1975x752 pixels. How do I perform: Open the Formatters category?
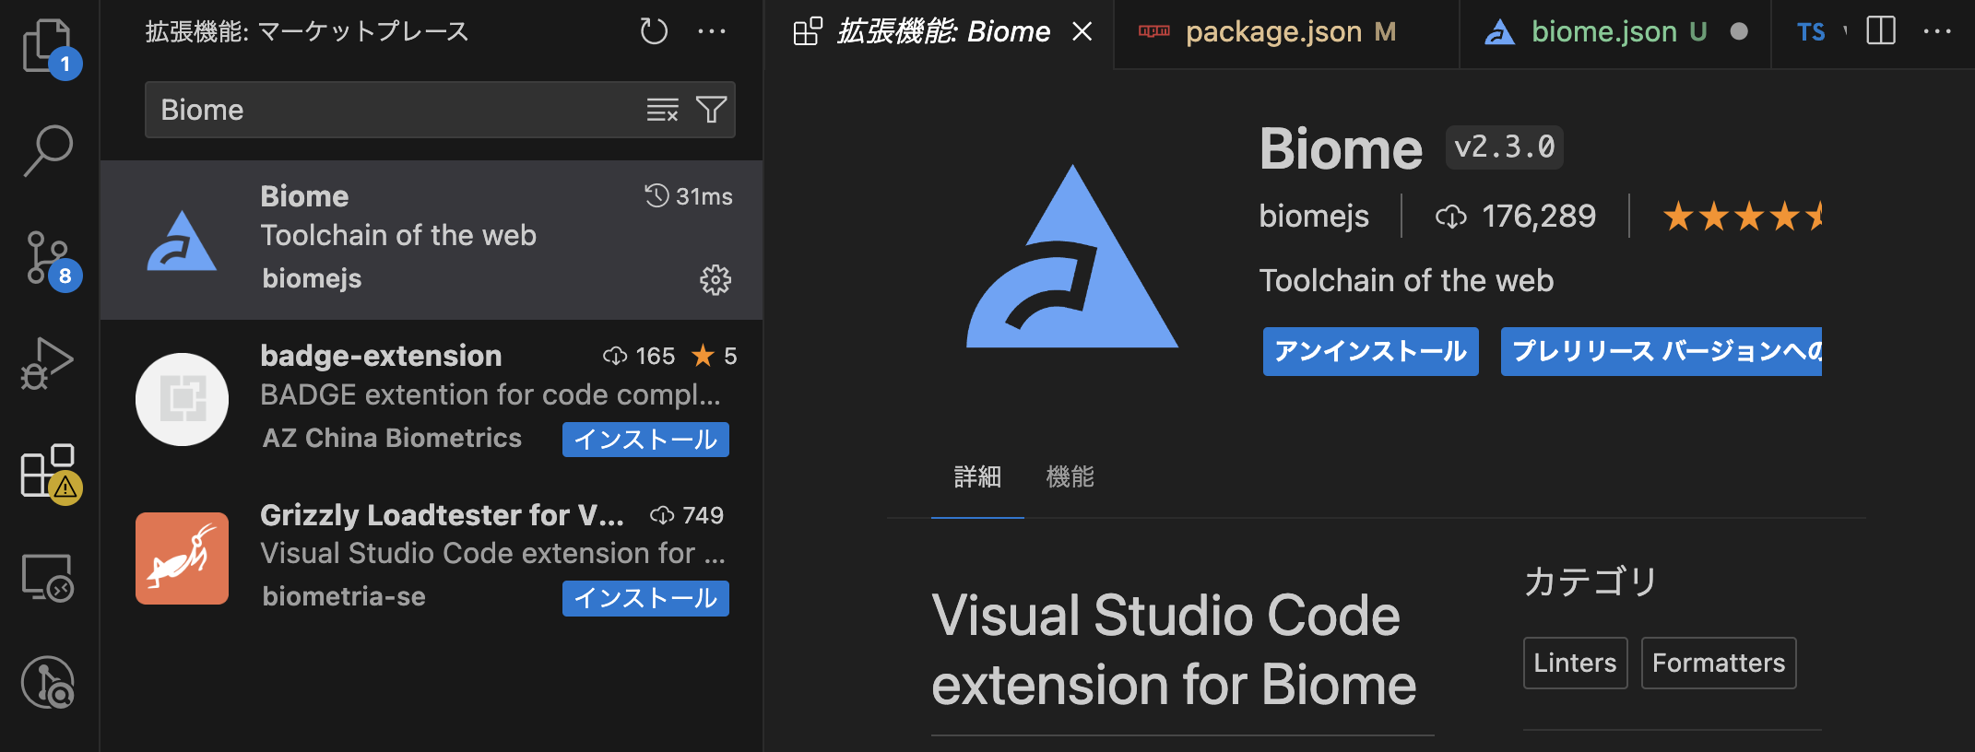point(1719,663)
